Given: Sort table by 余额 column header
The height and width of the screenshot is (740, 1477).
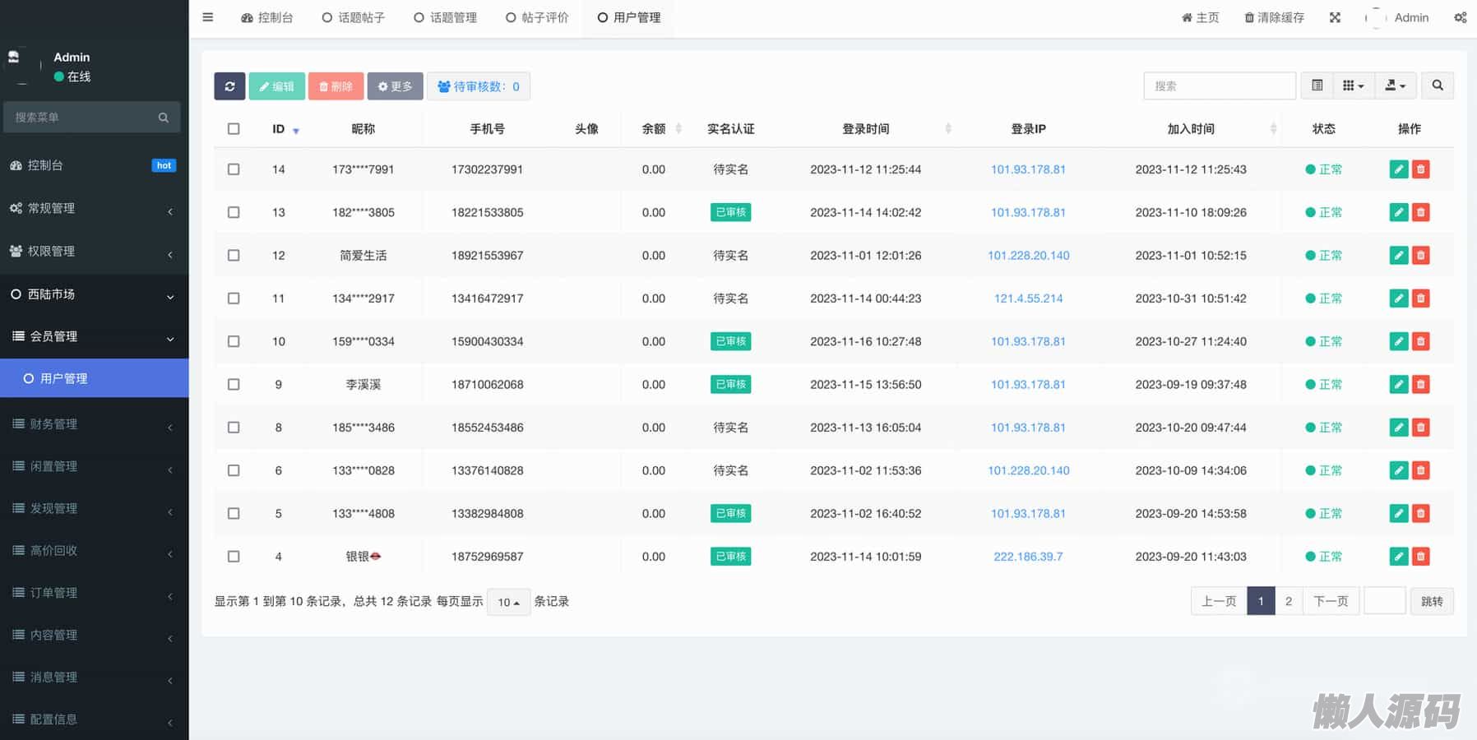Looking at the screenshot, I should coord(655,129).
